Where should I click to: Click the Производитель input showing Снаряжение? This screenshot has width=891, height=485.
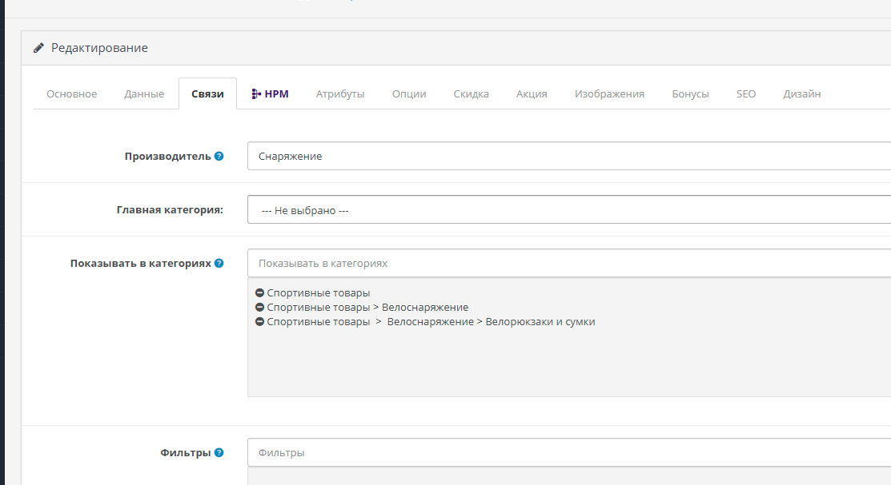coord(560,156)
